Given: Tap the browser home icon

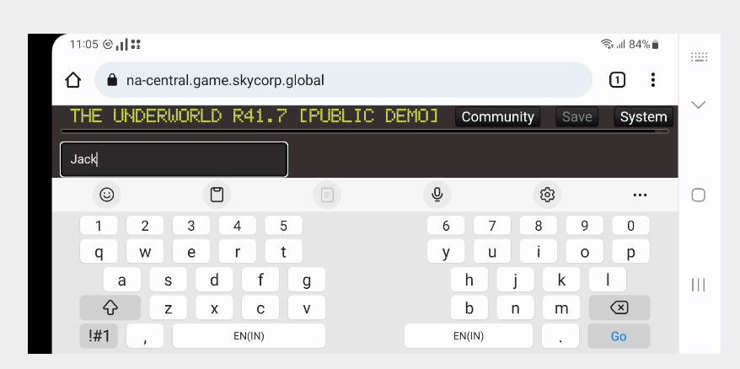Looking at the screenshot, I should click(73, 80).
